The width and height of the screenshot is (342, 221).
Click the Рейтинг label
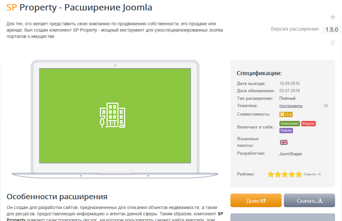click(246, 174)
